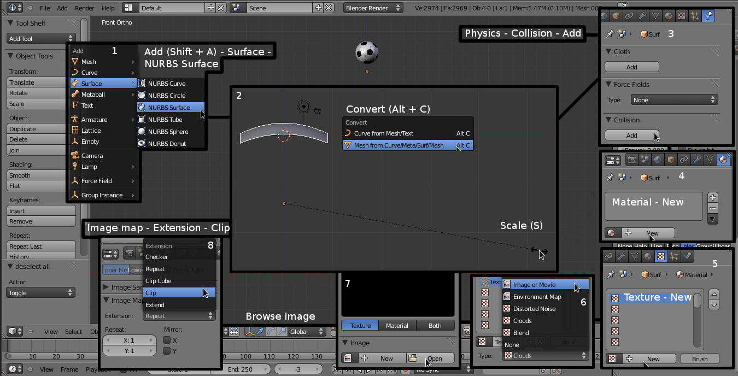This screenshot has width=738, height=376.
Task: Enable Mirror X checkbox
Action: (167, 340)
